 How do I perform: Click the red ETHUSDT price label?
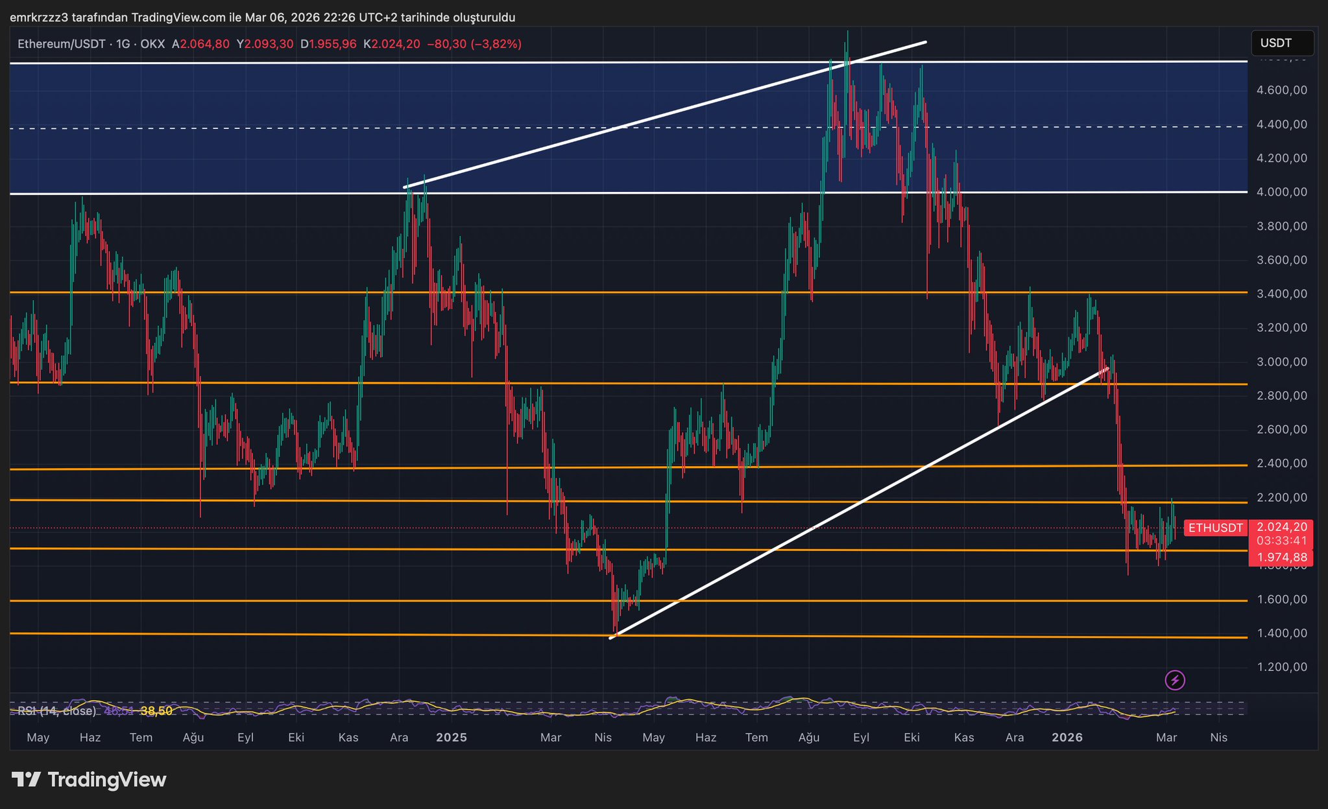point(1215,528)
